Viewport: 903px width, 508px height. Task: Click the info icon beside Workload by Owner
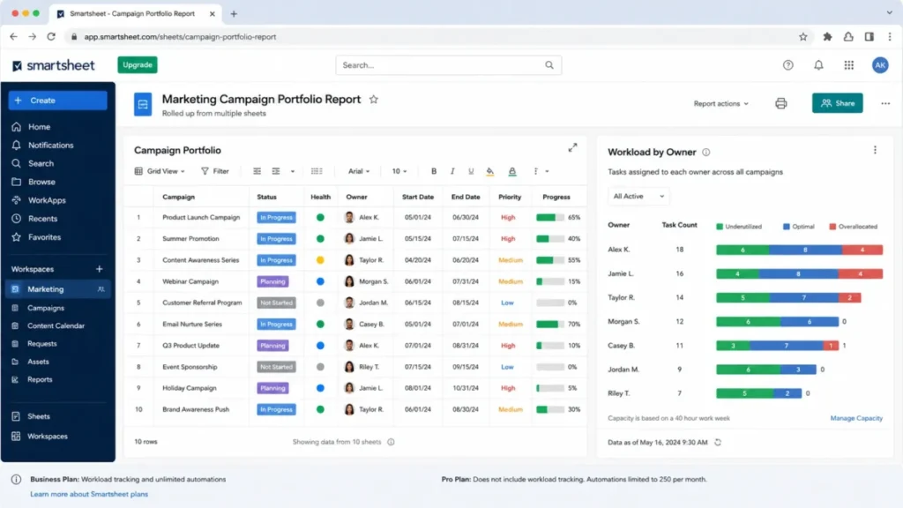(706, 153)
